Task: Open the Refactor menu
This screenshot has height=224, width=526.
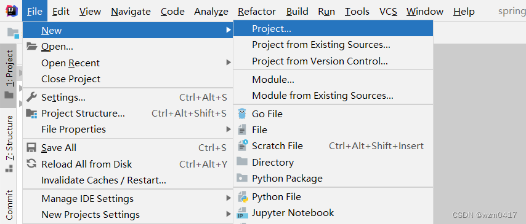Action: tap(257, 12)
